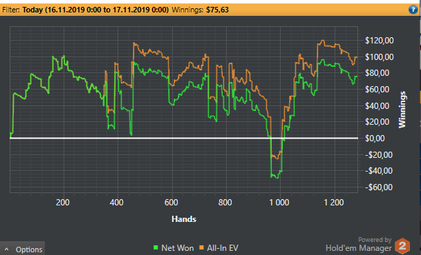Click the All-In EV legend label
The height and width of the screenshot is (255, 421).
point(223,248)
